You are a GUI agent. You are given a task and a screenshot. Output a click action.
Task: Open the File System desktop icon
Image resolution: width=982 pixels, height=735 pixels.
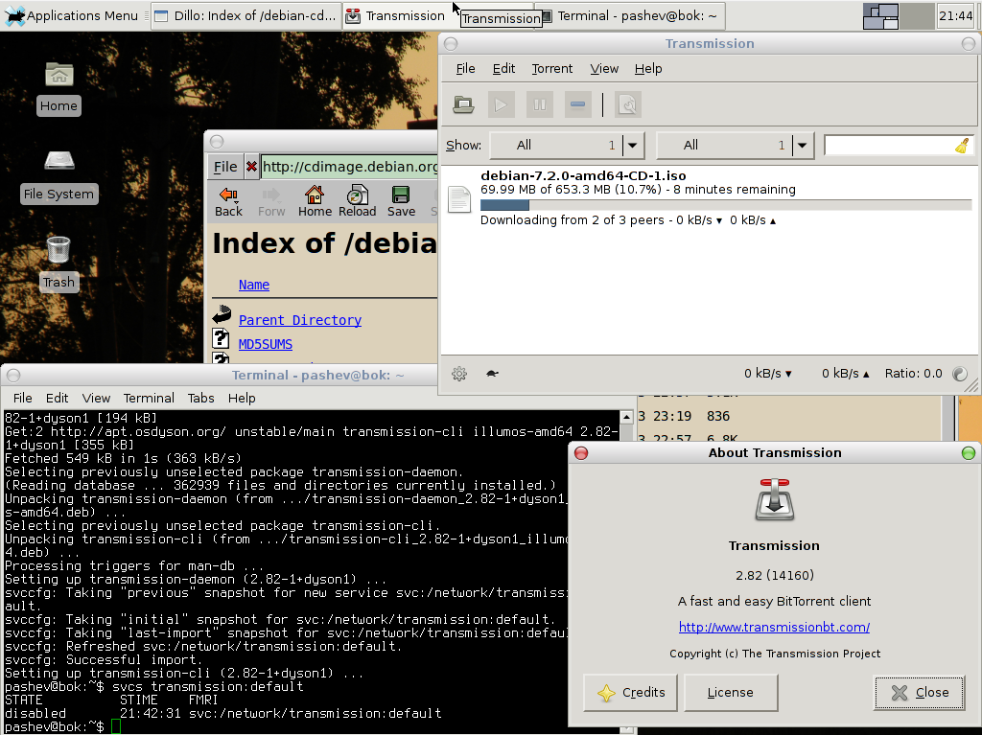(58, 176)
